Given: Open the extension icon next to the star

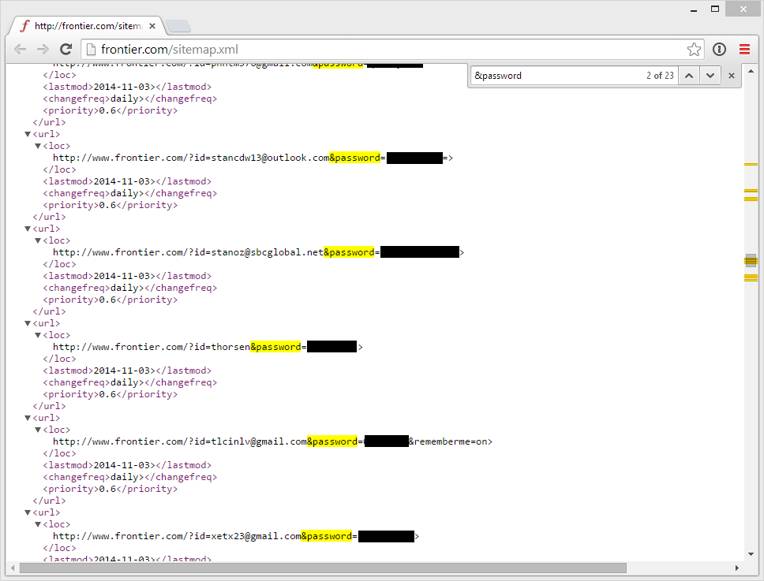Looking at the screenshot, I should (x=719, y=49).
